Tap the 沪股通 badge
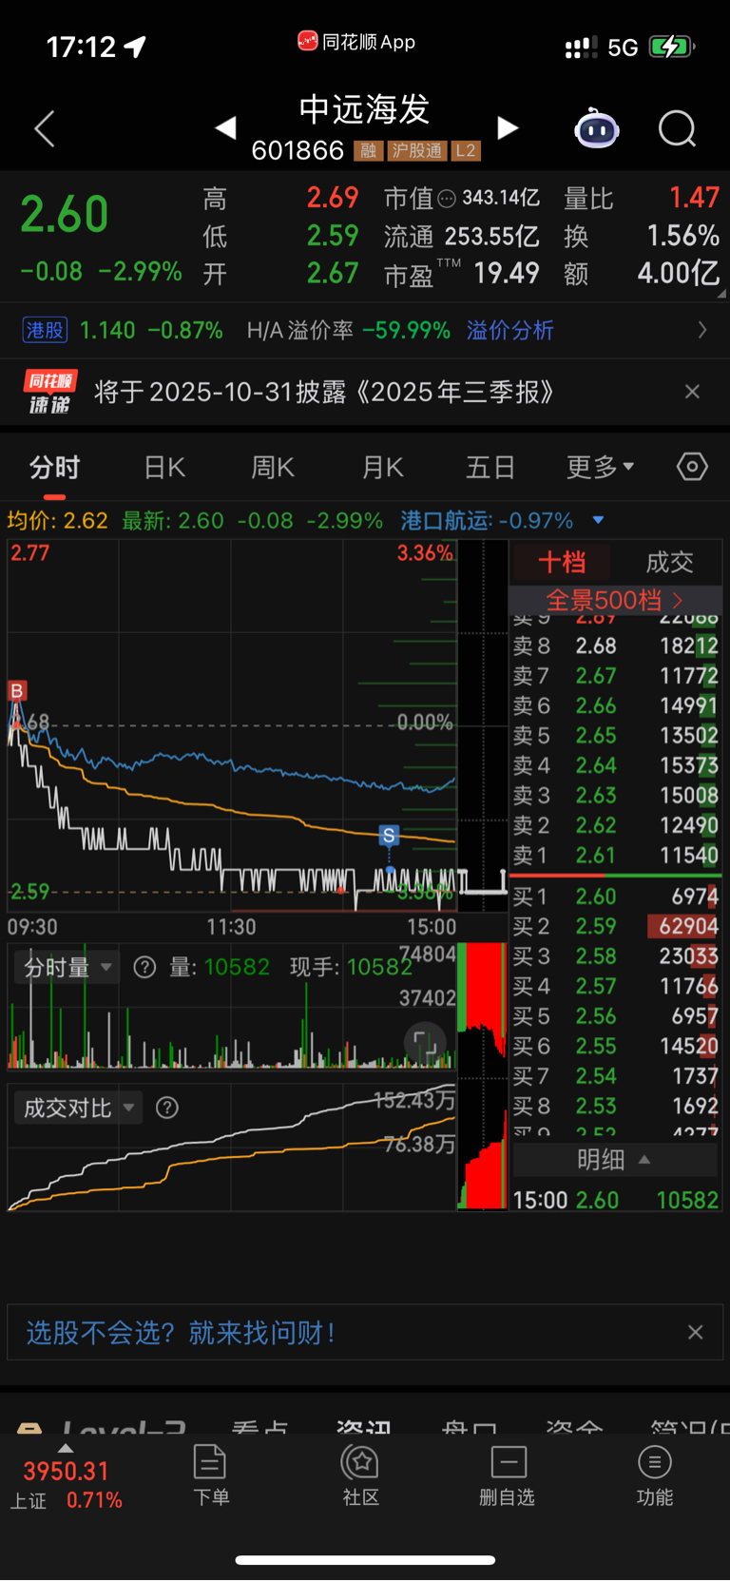The height and width of the screenshot is (1581, 730). [417, 151]
